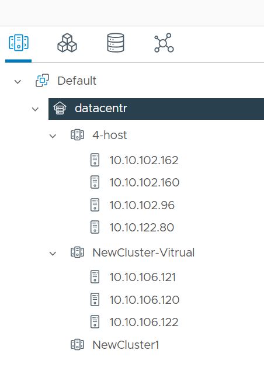Click the datacentr datacenter icon
Viewport: 264px width, 381px height.
[60, 108]
